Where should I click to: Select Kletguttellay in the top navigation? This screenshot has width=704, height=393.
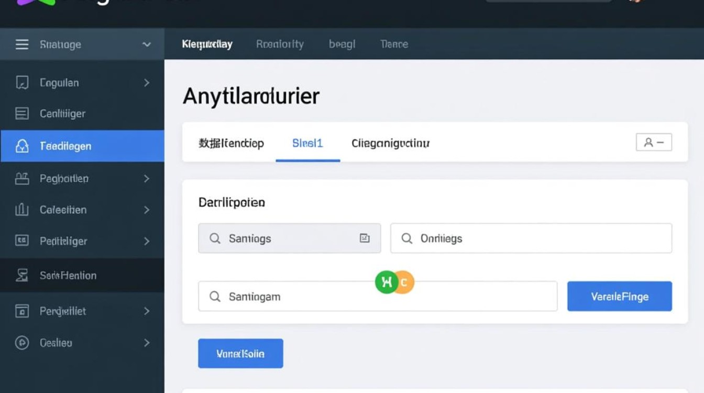207,44
